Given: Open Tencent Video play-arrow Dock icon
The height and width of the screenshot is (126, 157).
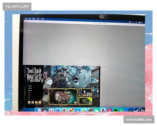Looking at the screenshot, I should [x=84, y=110].
